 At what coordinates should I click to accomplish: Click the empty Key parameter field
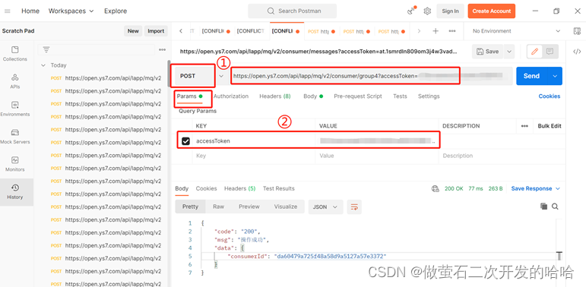(x=253, y=156)
